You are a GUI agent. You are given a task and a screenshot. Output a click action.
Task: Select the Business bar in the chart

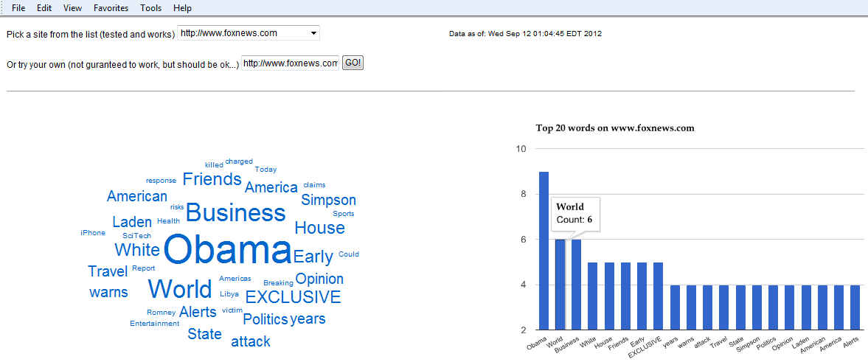coord(576,285)
